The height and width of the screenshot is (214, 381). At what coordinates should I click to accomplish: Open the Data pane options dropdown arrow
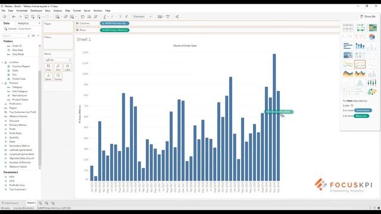(x=38, y=36)
